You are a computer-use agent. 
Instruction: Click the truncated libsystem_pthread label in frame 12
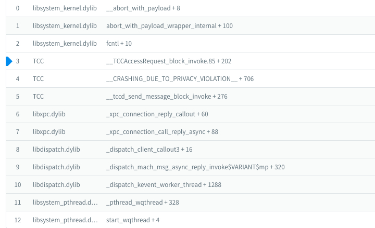(x=65, y=220)
